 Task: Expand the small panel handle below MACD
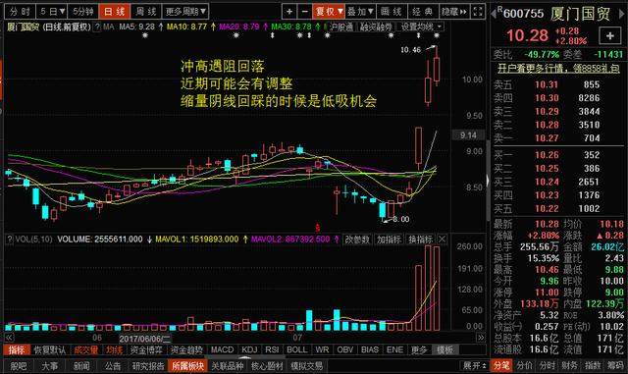click(x=244, y=356)
